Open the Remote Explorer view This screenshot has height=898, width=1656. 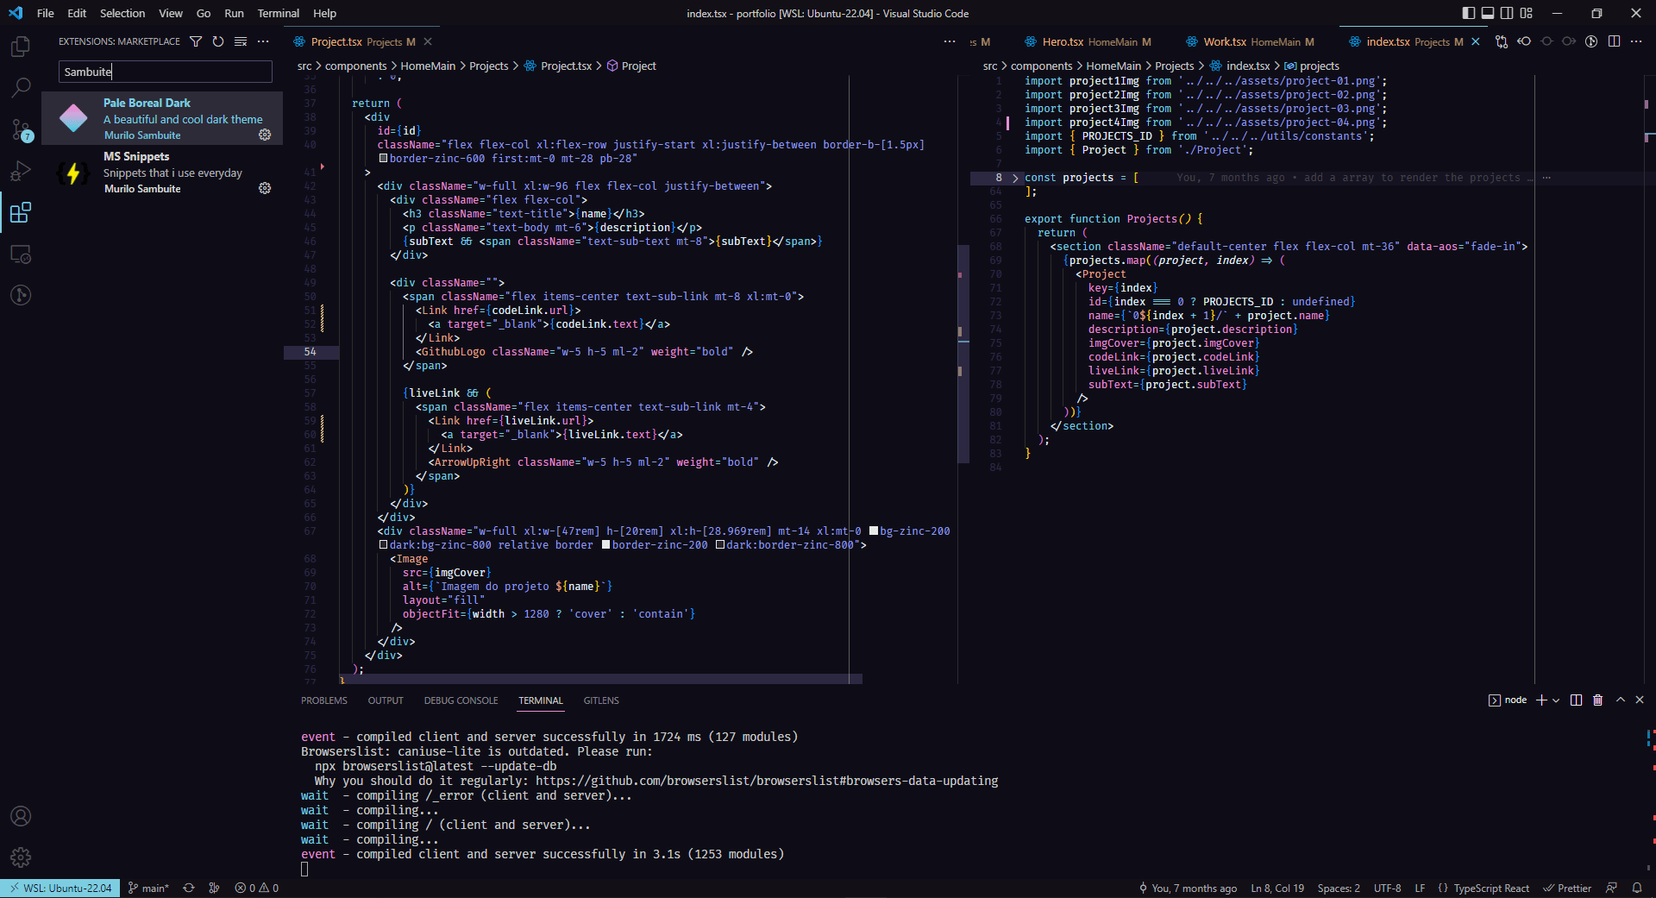[21, 254]
